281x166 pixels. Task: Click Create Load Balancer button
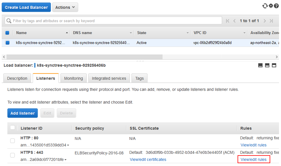(x=26, y=7)
